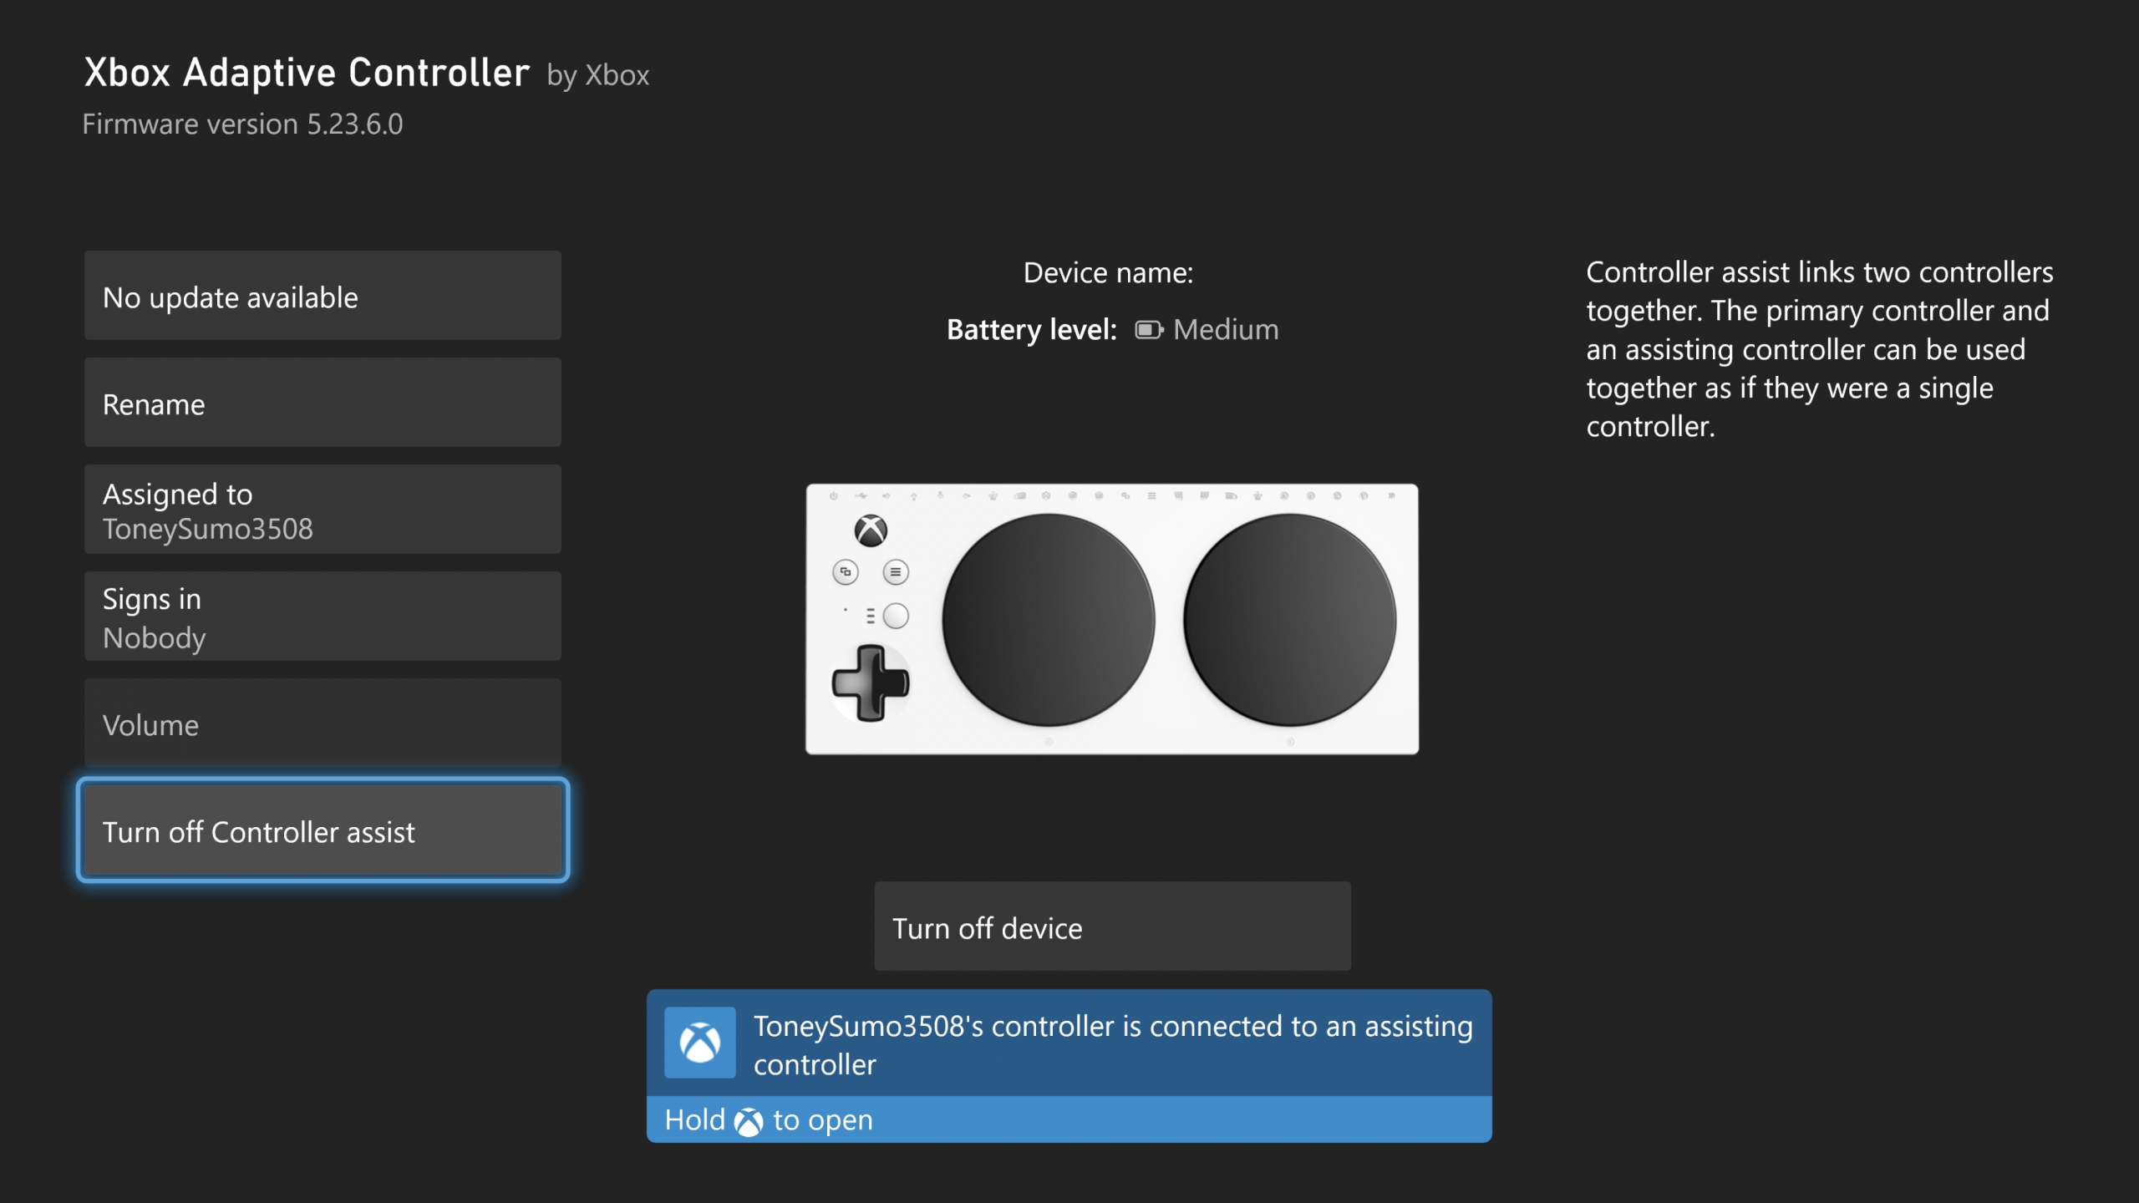The width and height of the screenshot is (2139, 1203).
Task: Click the View button on controller image
Action: tap(846, 572)
